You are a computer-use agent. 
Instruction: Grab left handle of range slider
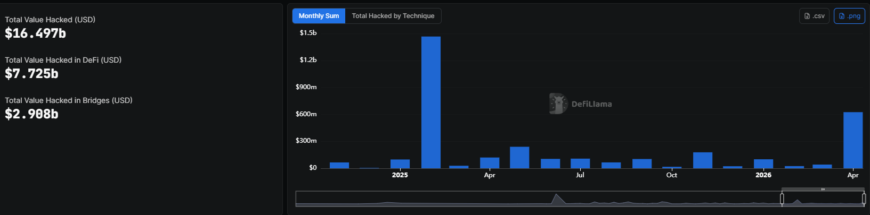coord(782,199)
